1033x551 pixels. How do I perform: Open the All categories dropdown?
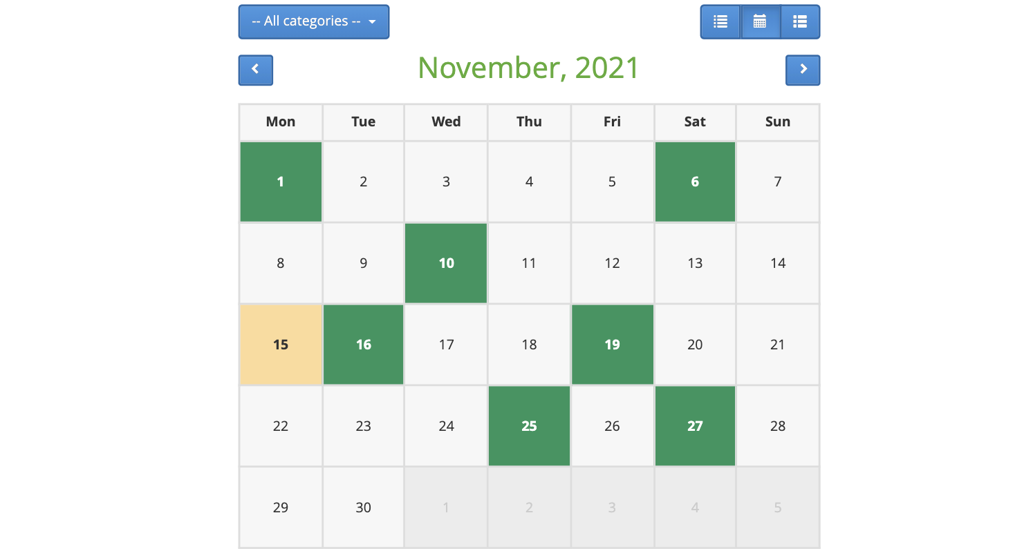tap(314, 21)
